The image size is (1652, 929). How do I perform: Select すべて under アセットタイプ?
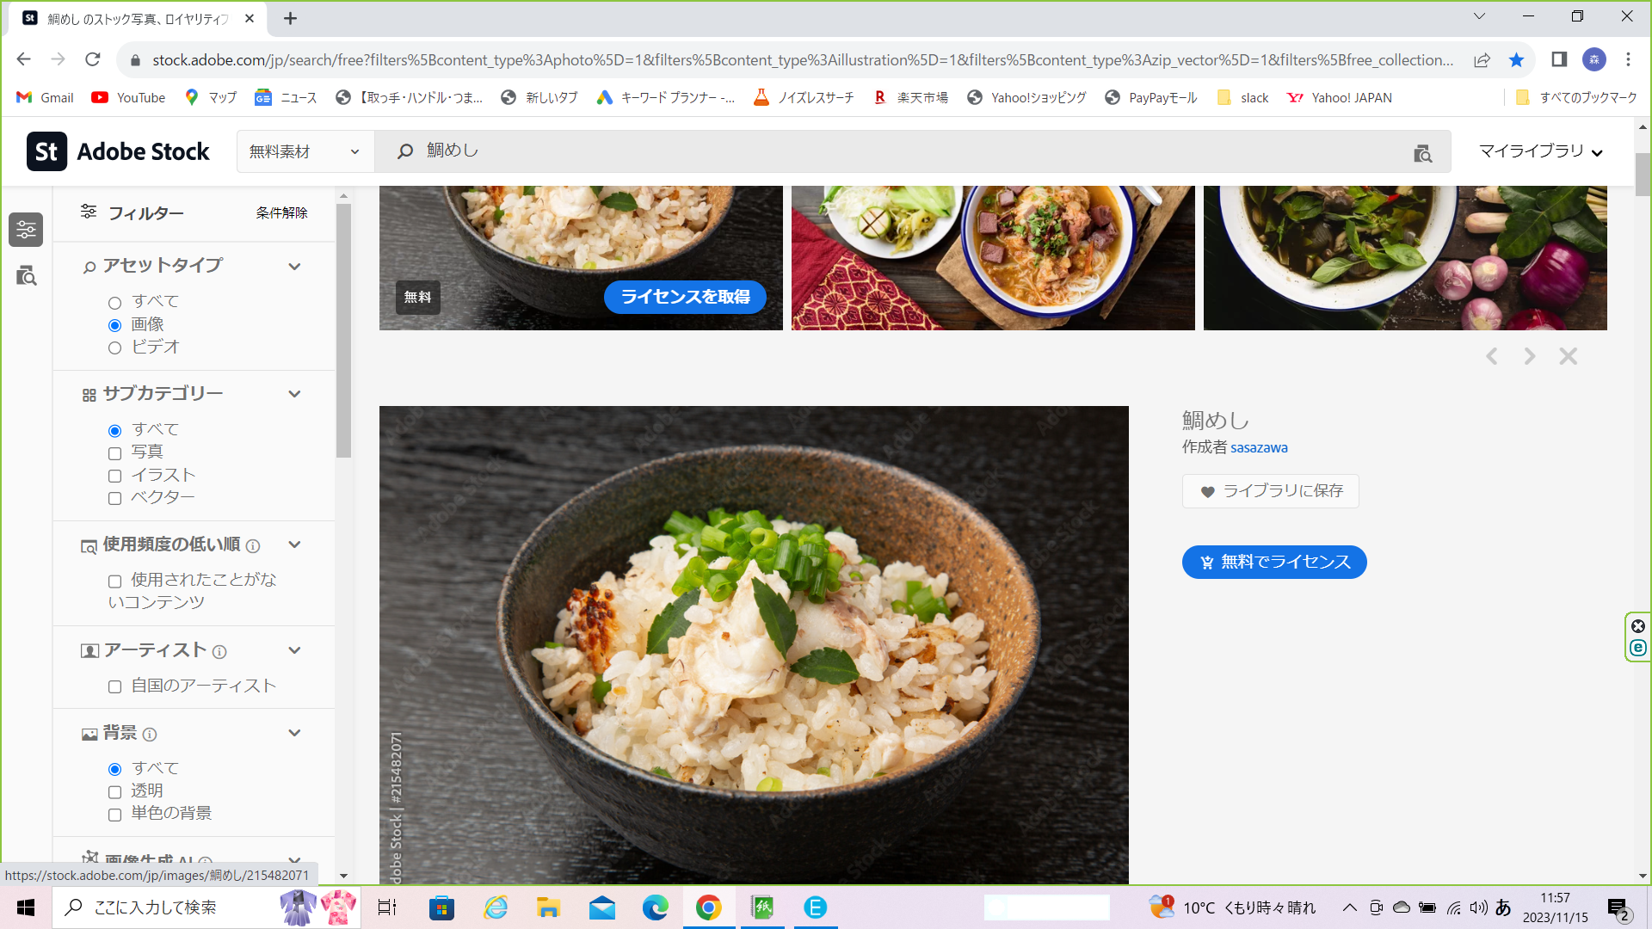[114, 303]
